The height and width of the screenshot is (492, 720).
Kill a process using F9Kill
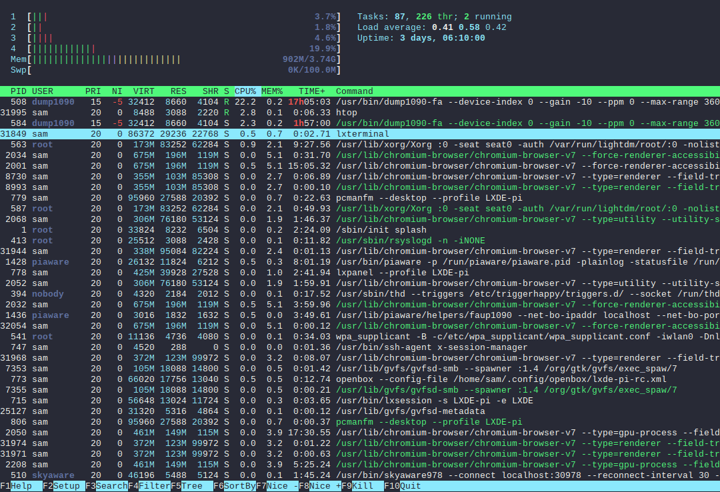[x=358, y=486]
